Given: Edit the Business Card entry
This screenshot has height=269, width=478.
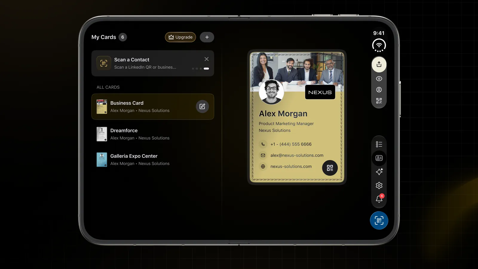Looking at the screenshot, I should coord(202,106).
